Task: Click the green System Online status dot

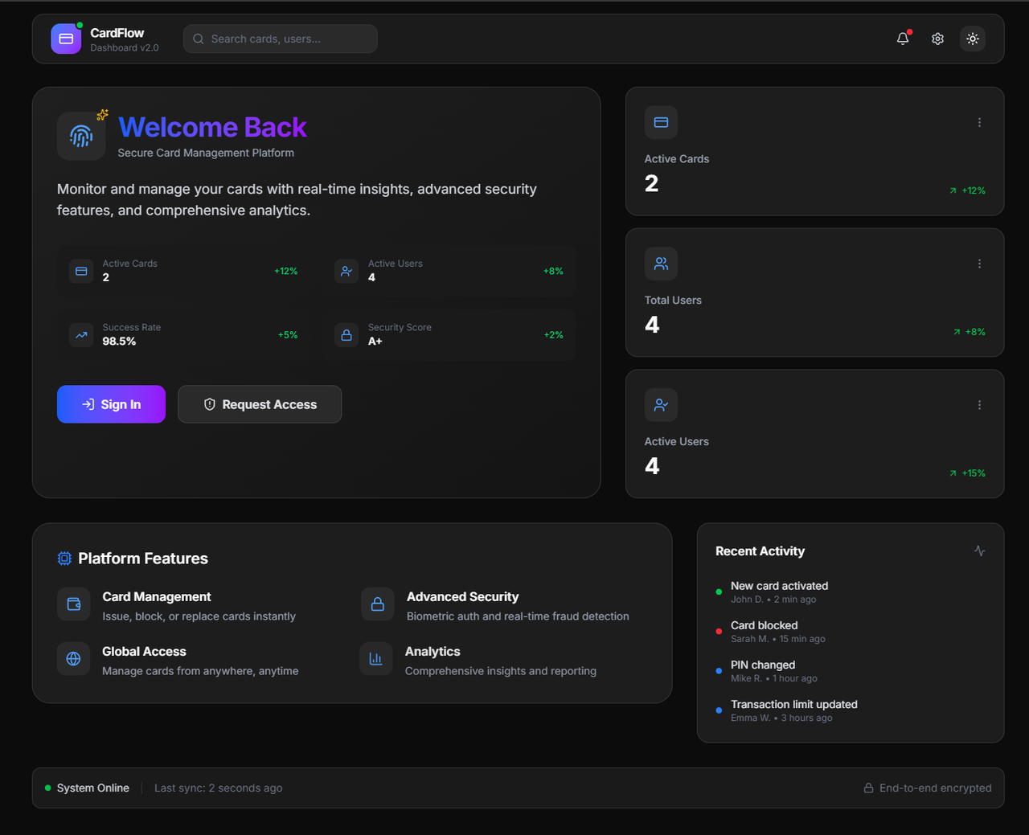Action: click(48, 788)
